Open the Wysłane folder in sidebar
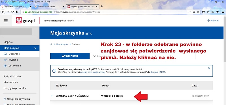 click(x=13, y=60)
